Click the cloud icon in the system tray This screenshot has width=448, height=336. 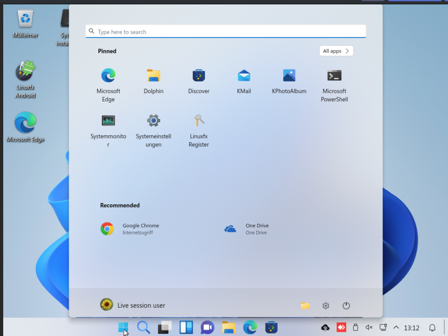(x=325, y=328)
